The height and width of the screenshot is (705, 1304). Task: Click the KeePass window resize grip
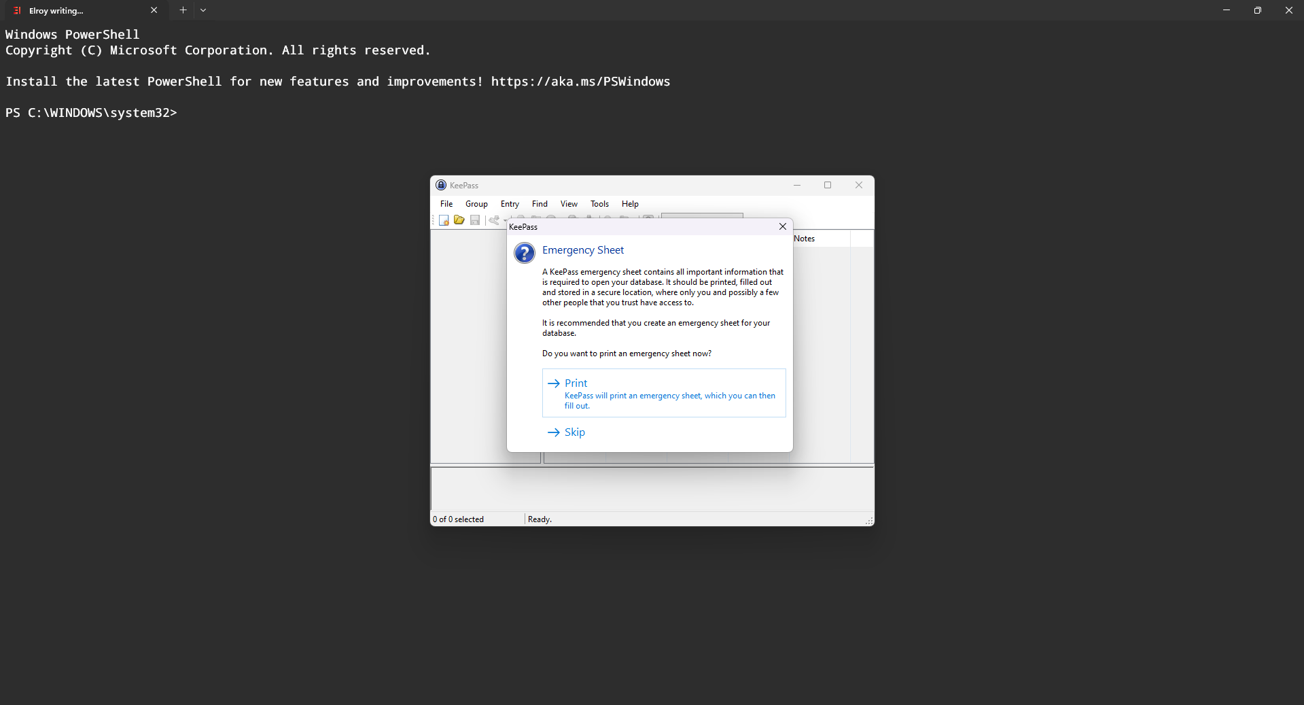point(869,521)
